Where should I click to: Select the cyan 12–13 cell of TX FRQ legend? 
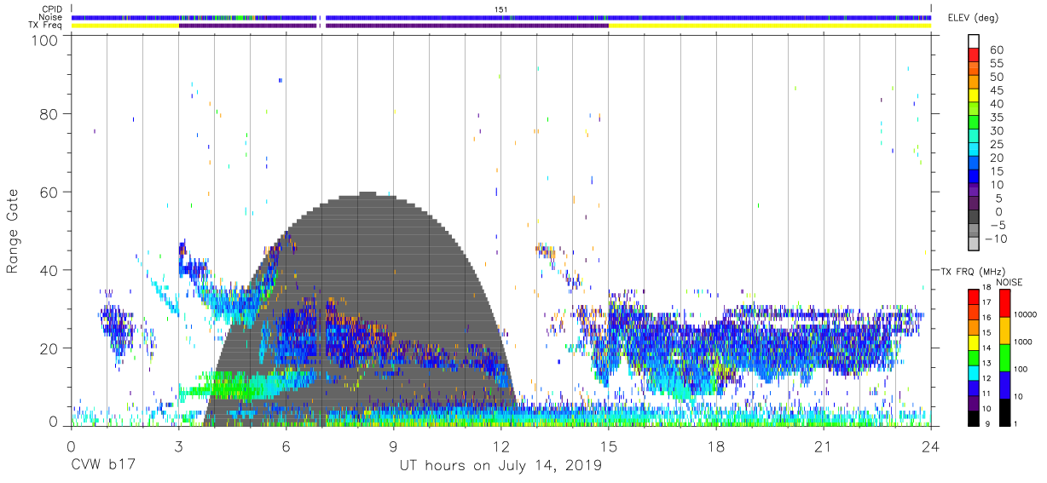point(973,372)
